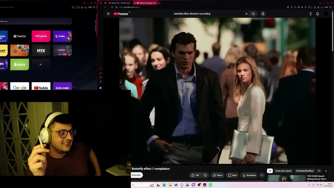
Task: Open the zoom icon in YouTube browser toolbar
Action: [x=288, y=7]
